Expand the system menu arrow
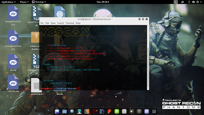 (201, 2)
